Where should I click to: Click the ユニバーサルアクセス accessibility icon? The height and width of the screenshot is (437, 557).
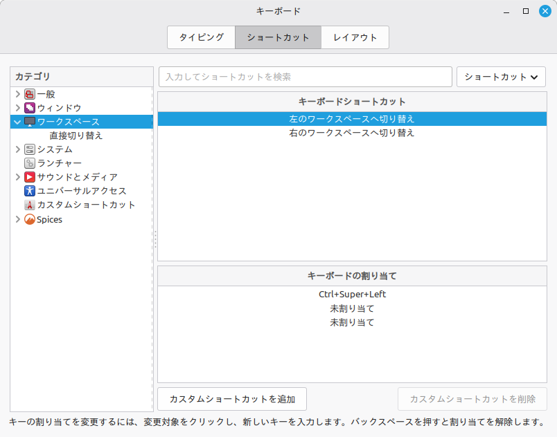(30, 191)
